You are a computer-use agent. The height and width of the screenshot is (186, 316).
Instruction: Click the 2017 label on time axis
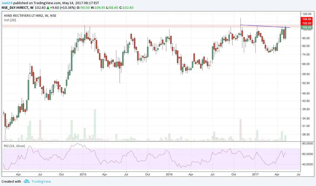tap(255, 175)
